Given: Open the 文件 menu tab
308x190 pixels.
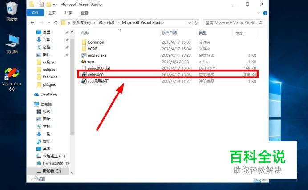Looking at the screenshot, I should [x=35, y=13].
